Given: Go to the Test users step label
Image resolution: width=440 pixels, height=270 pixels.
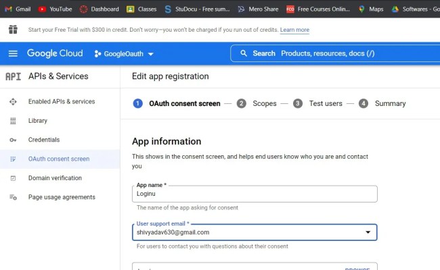Looking at the screenshot, I should coord(326,103).
